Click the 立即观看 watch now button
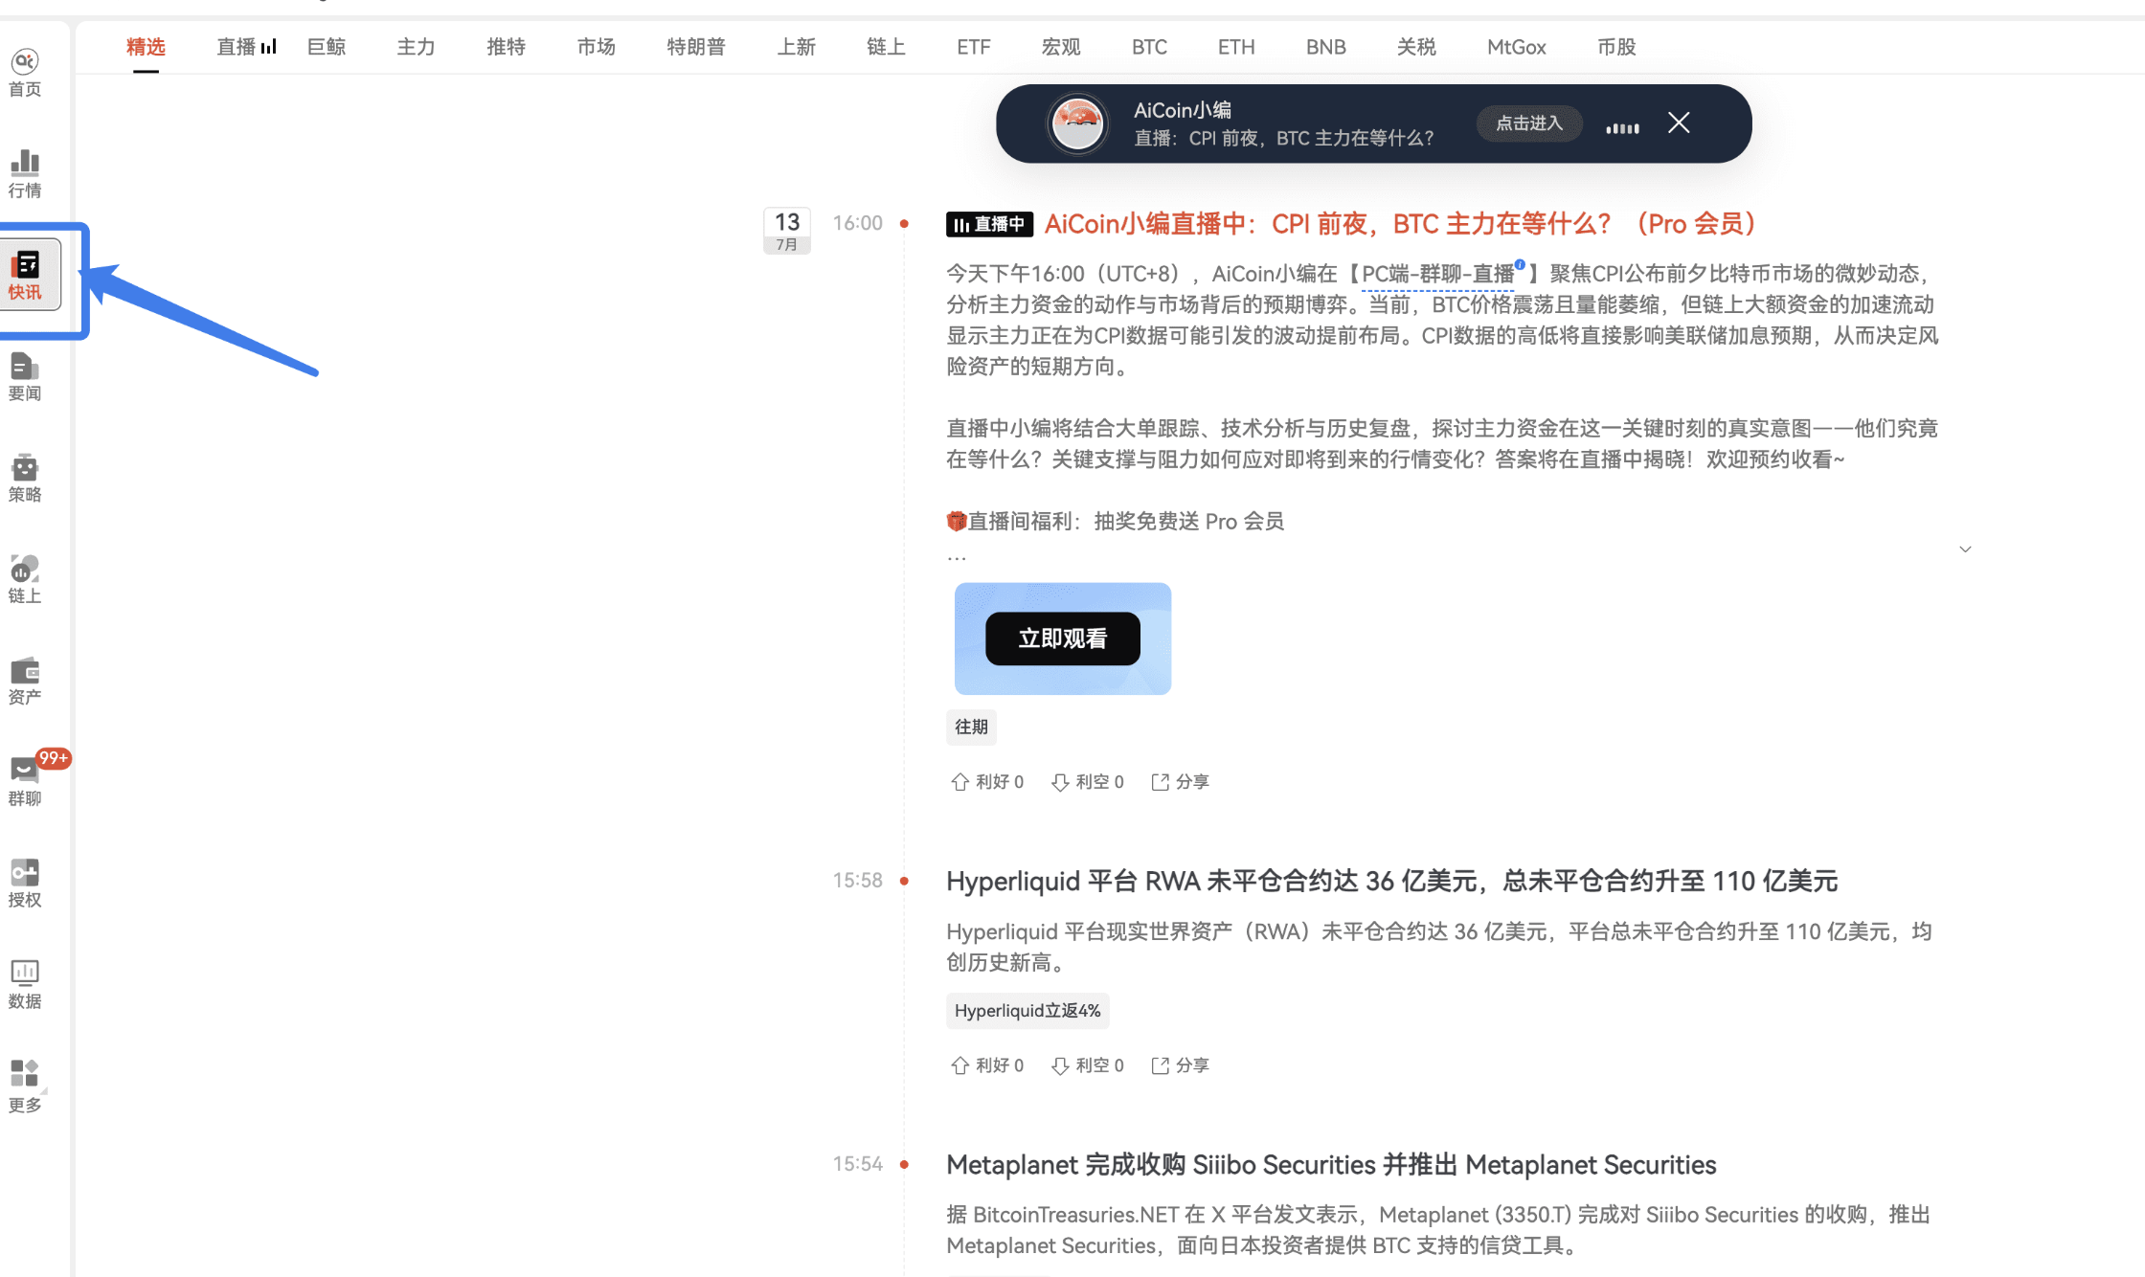The image size is (2145, 1277). [x=1063, y=638]
